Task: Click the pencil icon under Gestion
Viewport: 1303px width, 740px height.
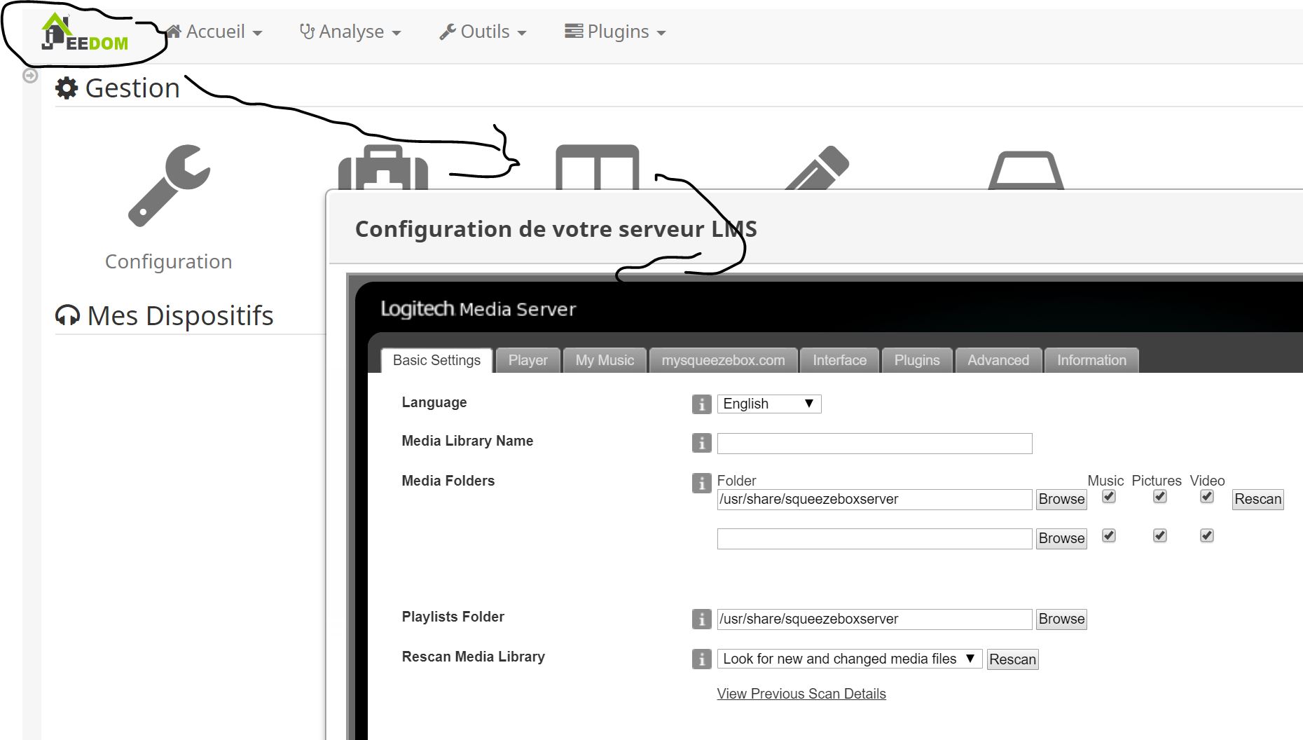Action: coord(817,167)
